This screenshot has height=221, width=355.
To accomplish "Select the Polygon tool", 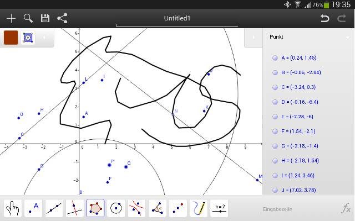I will click(x=95, y=208).
